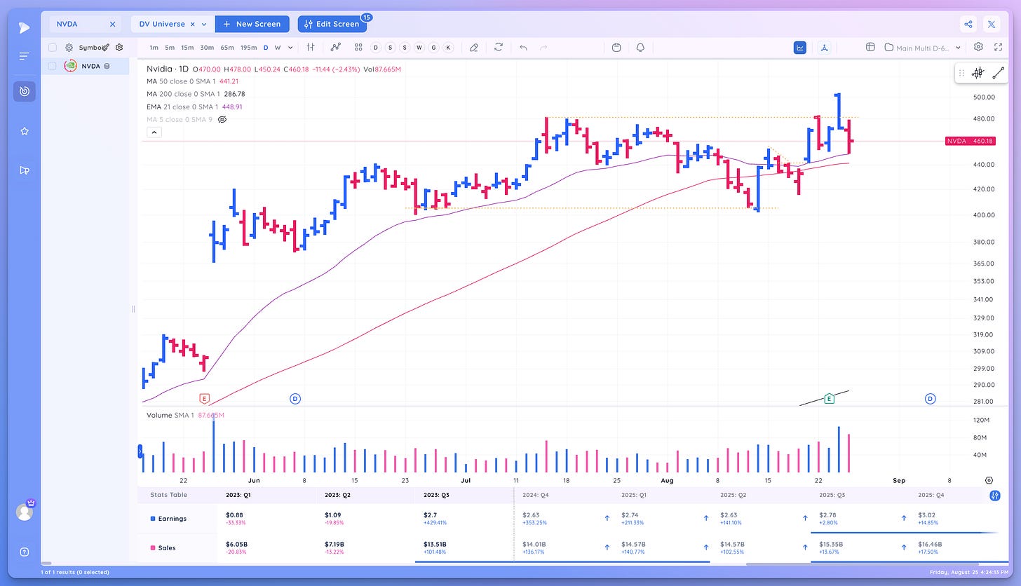Screen dimensions: 1021x586
Task: Toggle the first S circle button
Action: [390, 48]
